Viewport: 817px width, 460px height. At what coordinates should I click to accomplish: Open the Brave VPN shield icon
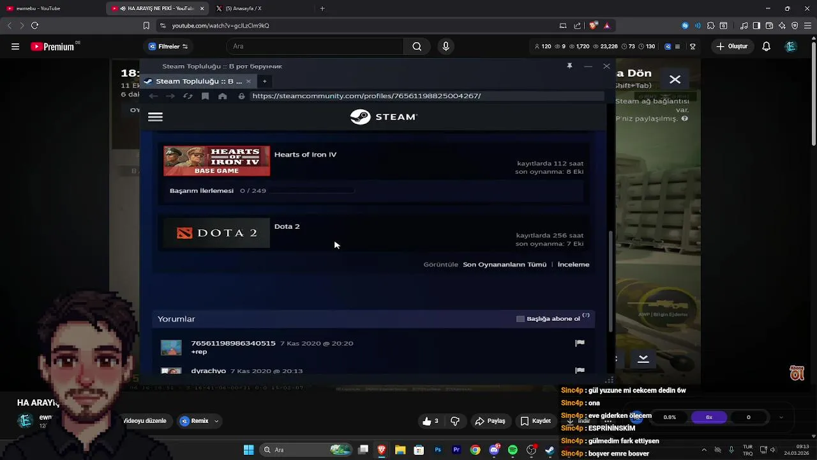point(795,26)
